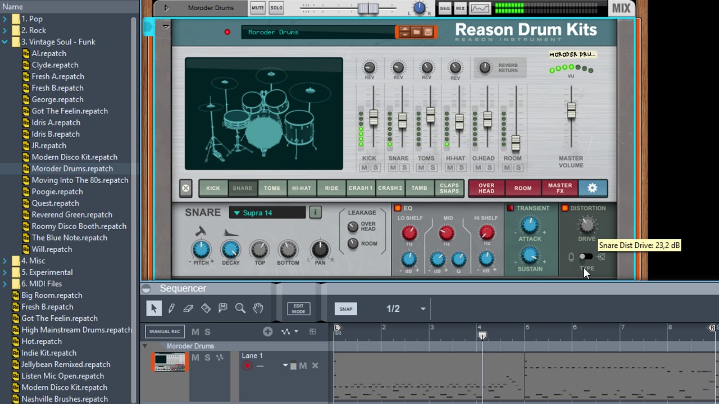
Task: Delete Lane 1 with the X icon
Action: click(315, 366)
